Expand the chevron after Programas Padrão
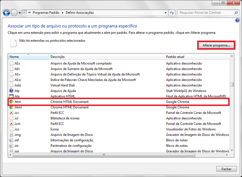242x177 pixels. pyautogui.click(x=63, y=13)
